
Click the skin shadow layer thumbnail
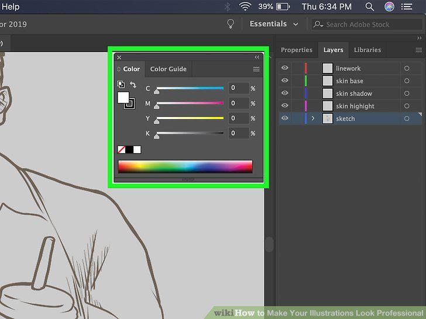click(x=327, y=93)
